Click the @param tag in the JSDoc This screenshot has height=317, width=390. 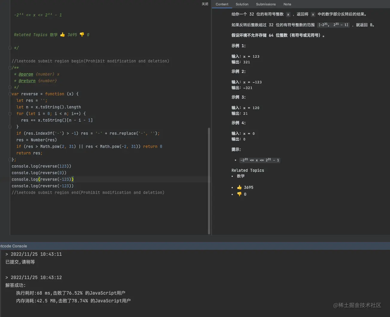[26, 74]
